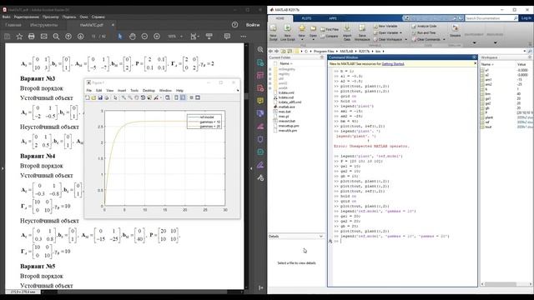The height and width of the screenshot is (300, 534).
Task: Click MATLAB command prompt input line
Action: 406,241
